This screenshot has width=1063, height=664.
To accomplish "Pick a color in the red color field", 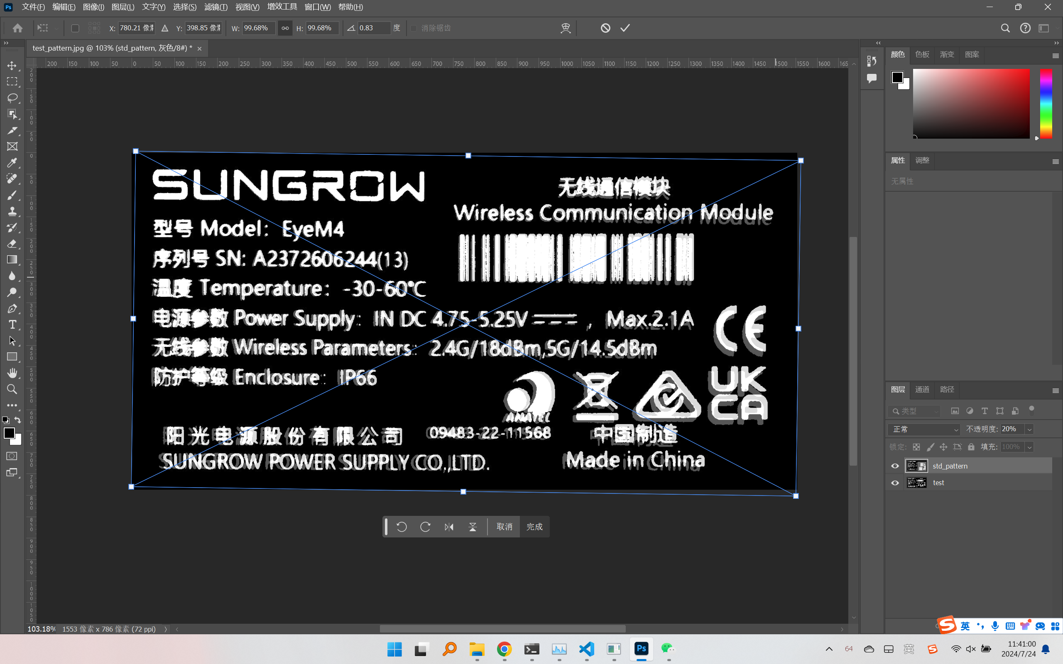I will click(x=971, y=104).
